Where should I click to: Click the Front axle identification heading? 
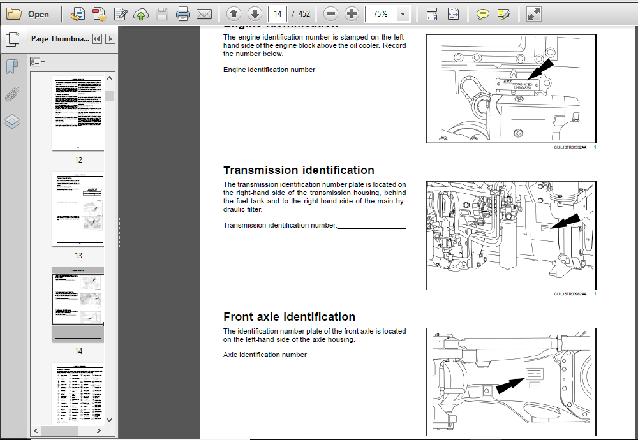289,317
